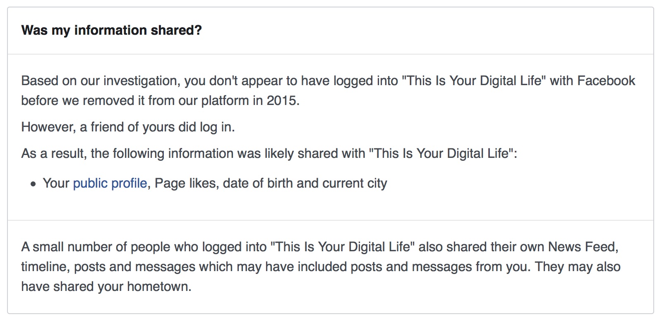The width and height of the screenshot is (662, 324).
Task: Click the bullet point before "Your public profile"
Action: coord(34,184)
